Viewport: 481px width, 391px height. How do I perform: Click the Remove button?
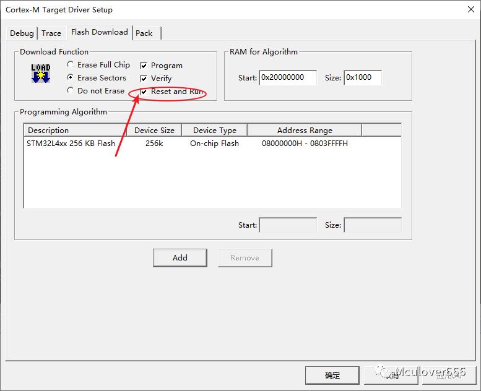tap(245, 257)
